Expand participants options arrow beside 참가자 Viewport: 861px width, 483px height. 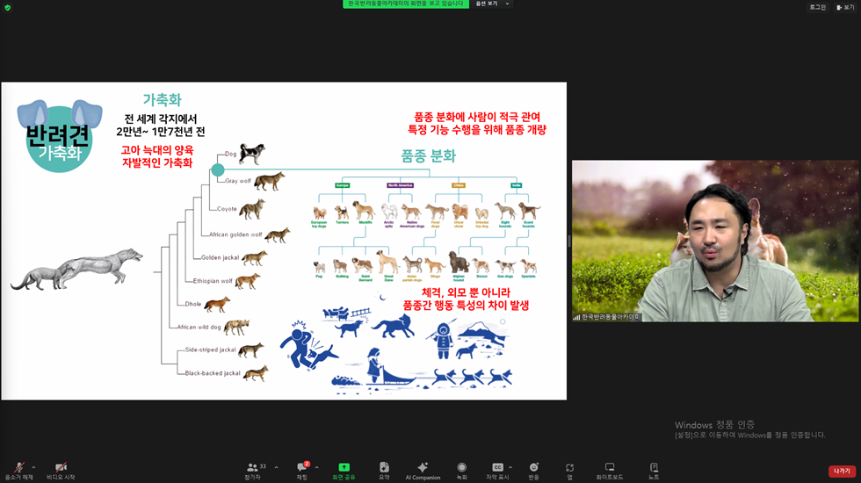coord(276,467)
